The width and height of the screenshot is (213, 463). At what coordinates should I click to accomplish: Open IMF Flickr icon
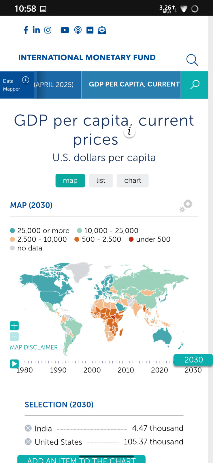[90, 30]
